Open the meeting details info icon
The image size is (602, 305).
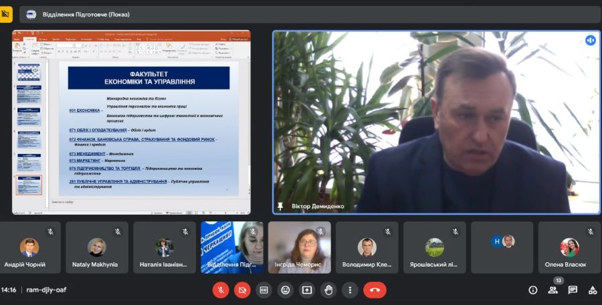(x=533, y=290)
